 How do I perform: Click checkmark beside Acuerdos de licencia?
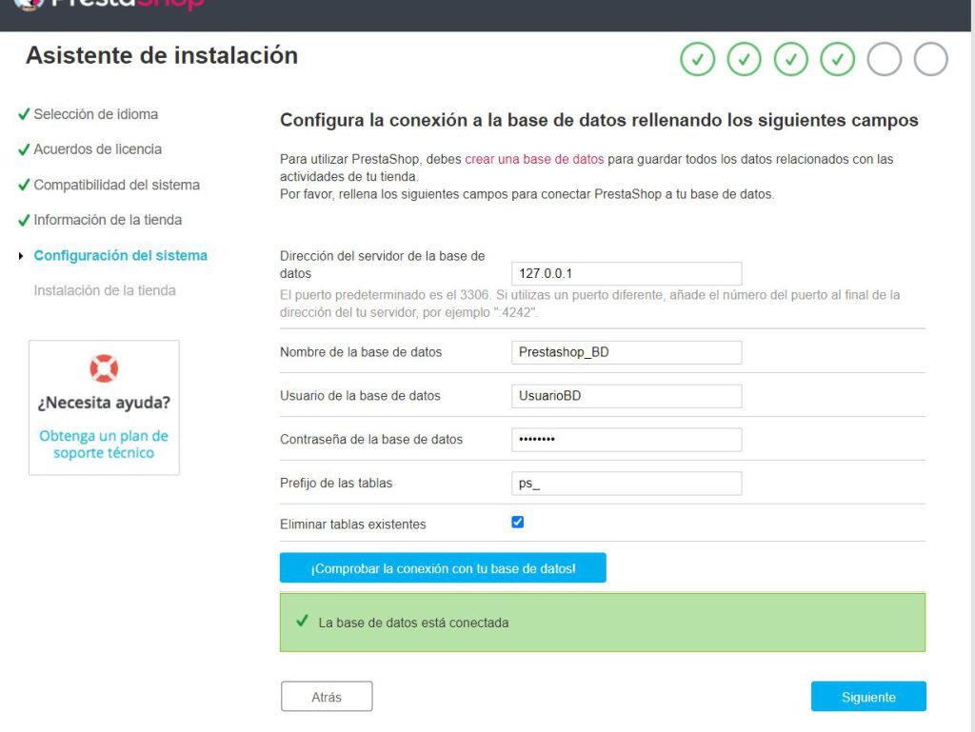tap(24, 149)
